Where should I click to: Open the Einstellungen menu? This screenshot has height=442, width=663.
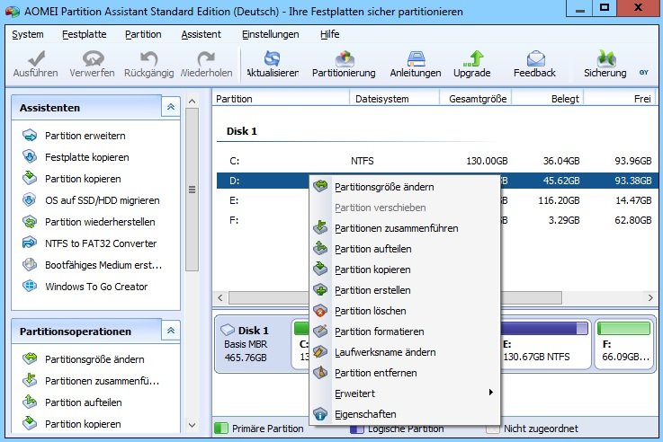pos(270,34)
